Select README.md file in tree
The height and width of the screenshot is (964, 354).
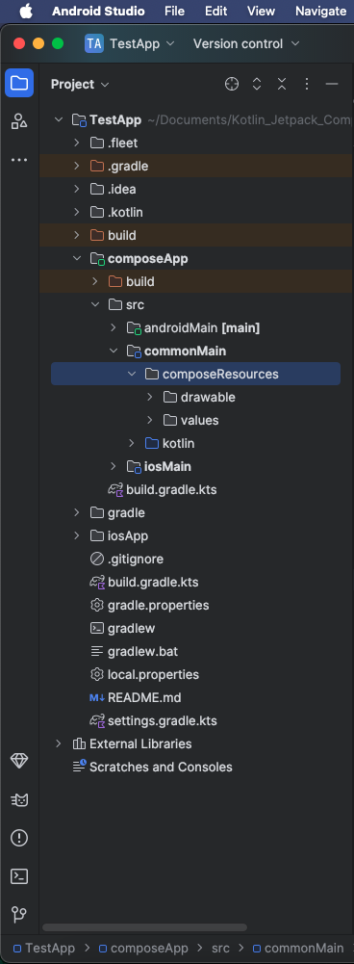click(144, 698)
